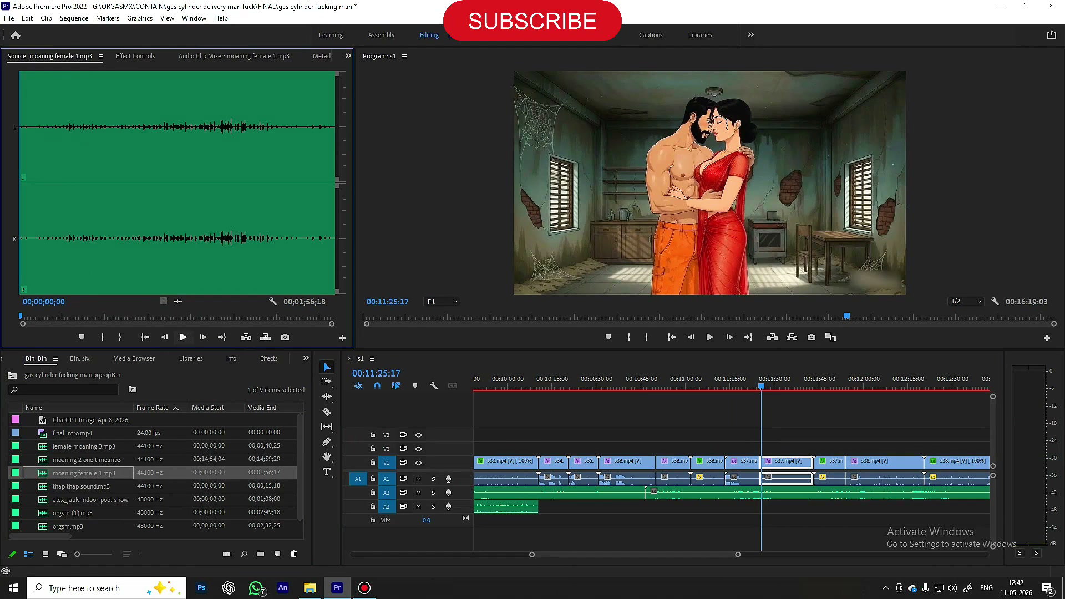
Task: Switch to Captions workspace
Action: [651, 35]
